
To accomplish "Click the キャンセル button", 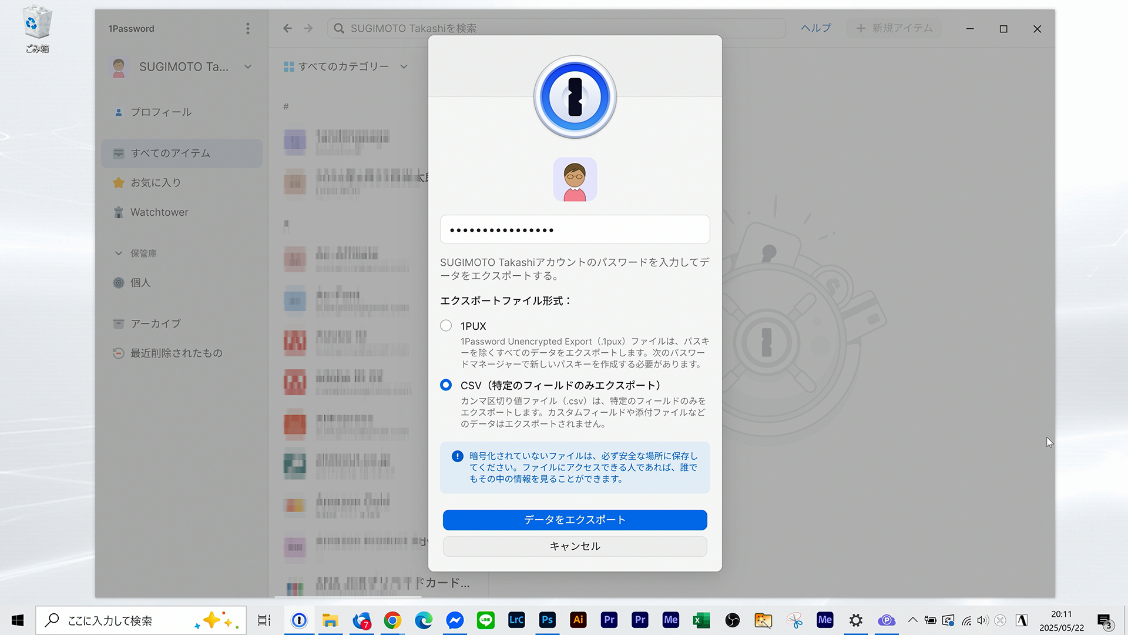I will [575, 546].
